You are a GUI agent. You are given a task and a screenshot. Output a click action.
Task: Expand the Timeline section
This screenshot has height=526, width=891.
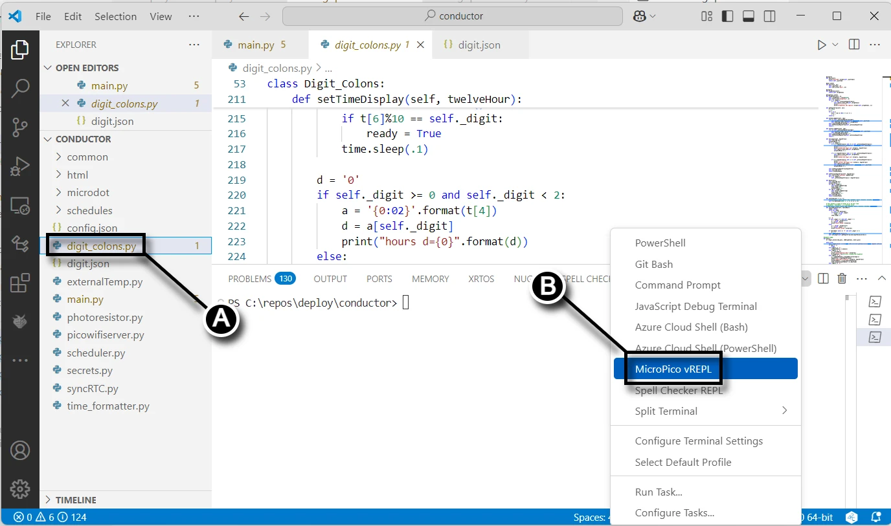76,500
